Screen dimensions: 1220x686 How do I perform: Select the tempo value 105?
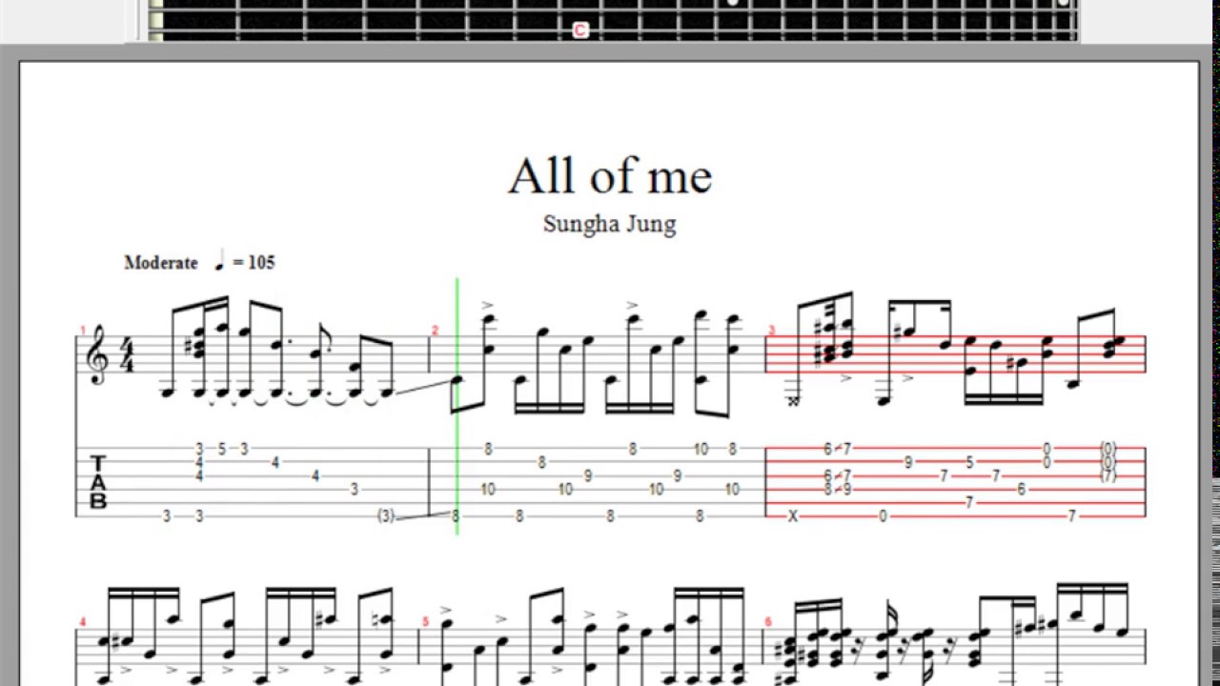click(x=261, y=263)
